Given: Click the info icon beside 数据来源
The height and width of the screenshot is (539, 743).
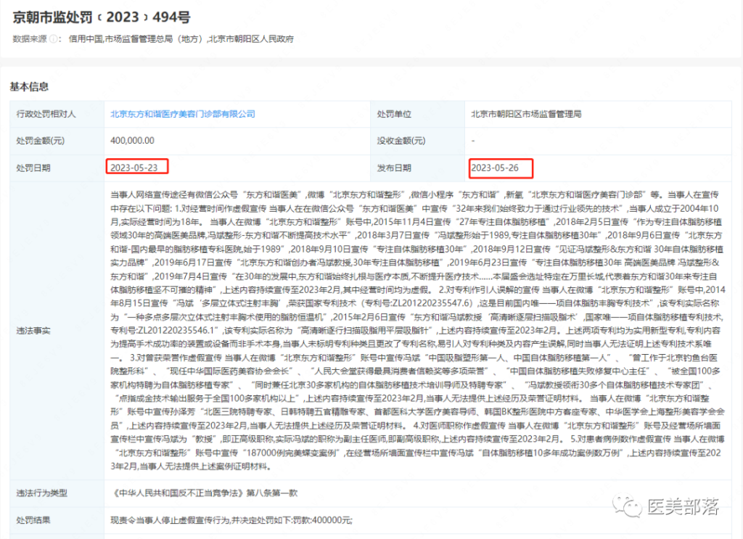Looking at the screenshot, I should tap(53, 39).
